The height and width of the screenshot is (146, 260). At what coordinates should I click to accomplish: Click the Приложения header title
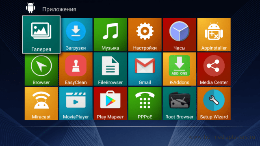(59, 9)
